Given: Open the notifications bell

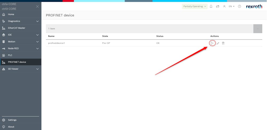Looking at the screenshot, I should (211, 6).
